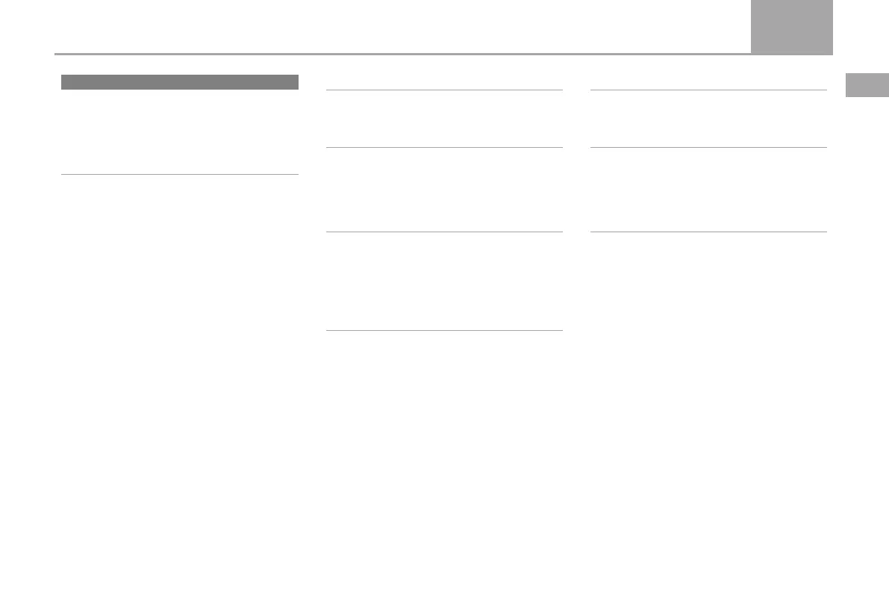
Task: Click empty header area left of the gray block
Action: (402, 26)
